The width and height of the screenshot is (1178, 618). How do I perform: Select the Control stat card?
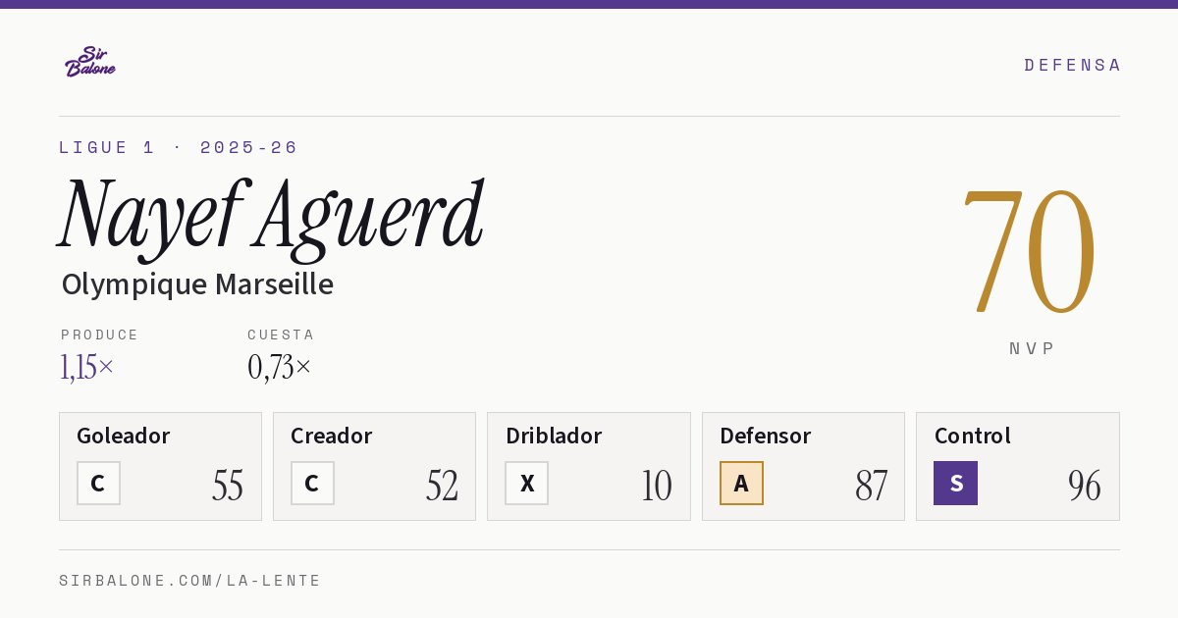click(1018, 466)
